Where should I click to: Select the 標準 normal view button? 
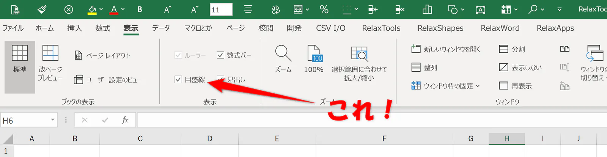[20, 67]
